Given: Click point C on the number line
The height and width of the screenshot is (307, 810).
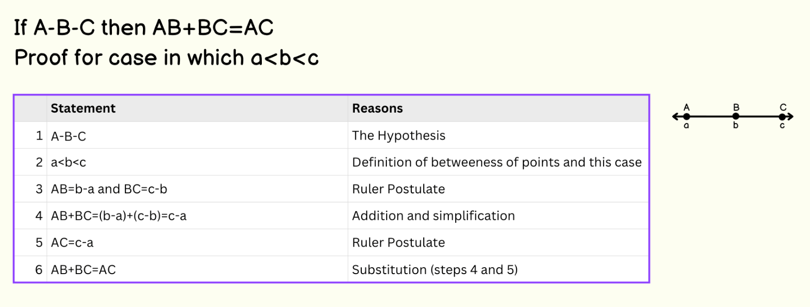Looking at the screenshot, I should tap(782, 117).
